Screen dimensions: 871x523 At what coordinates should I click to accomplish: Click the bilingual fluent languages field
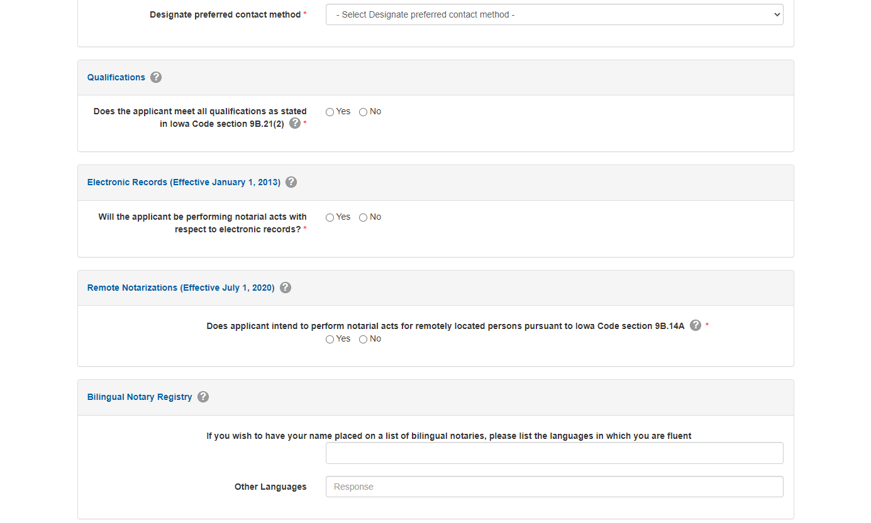[554, 453]
